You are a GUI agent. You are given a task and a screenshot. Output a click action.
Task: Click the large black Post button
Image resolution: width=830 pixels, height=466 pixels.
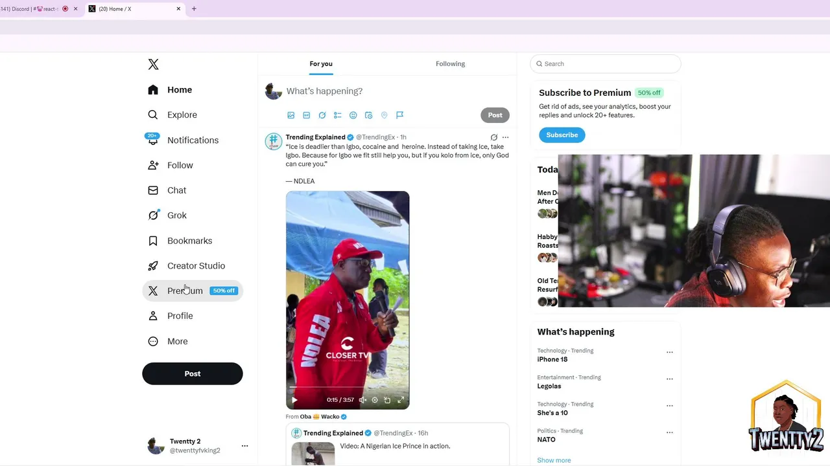193,373
